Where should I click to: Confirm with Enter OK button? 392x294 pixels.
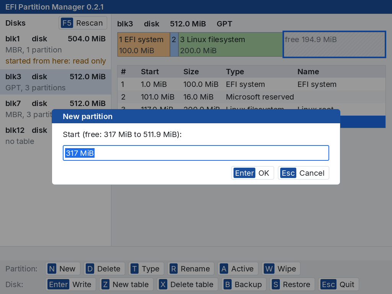253,173
